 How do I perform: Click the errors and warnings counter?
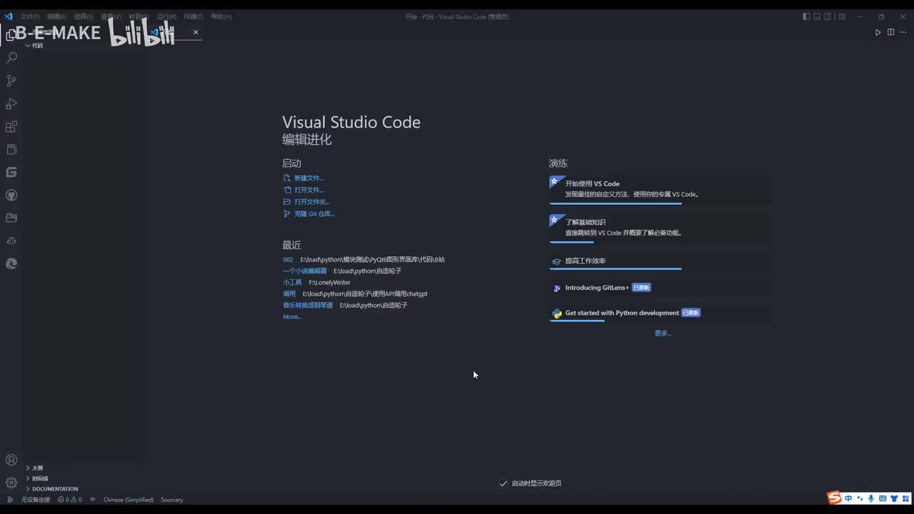(x=70, y=500)
